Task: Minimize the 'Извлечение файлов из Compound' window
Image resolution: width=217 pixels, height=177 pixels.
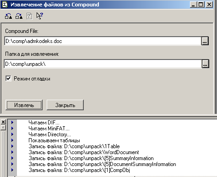Action: point(193,5)
